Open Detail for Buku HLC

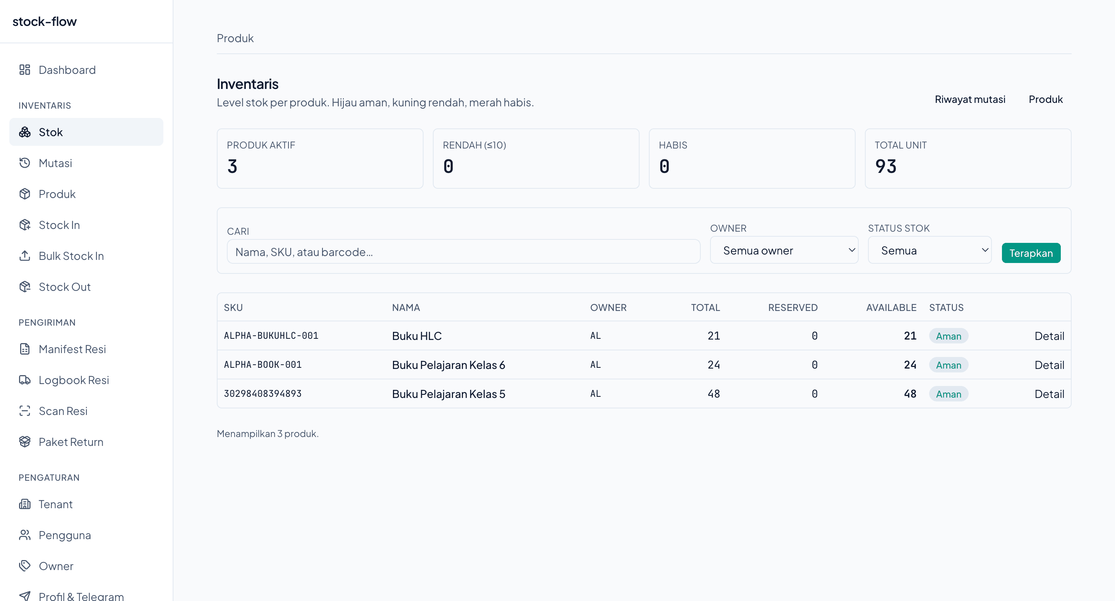(1049, 336)
